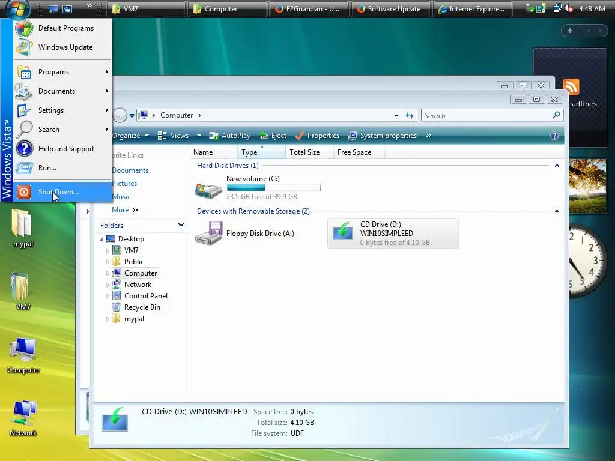Screen dimensions: 615x461
Task: Click the search magnifier icon in Explorer
Action: pyautogui.click(x=556, y=115)
